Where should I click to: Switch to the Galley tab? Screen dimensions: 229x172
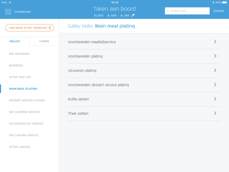pyautogui.click(x=15, y=41)
